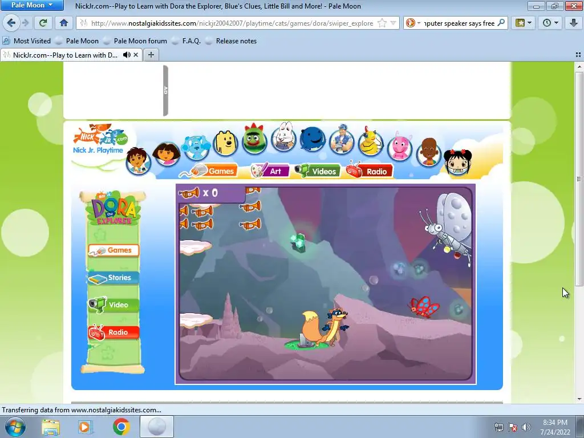Open the Most Visited bookmarks folder
584x438 pixels.
[x=26, y=41]
